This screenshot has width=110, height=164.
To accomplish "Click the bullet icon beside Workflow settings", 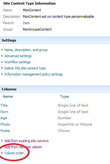I will click(x=2, y=62).
